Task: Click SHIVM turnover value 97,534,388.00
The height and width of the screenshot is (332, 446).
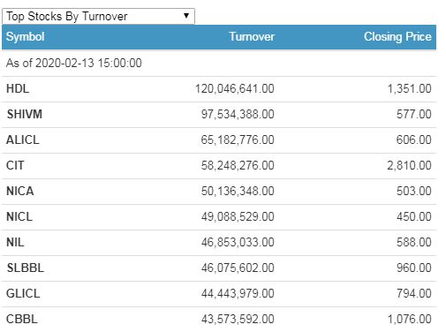Action: tap(238, 114)
